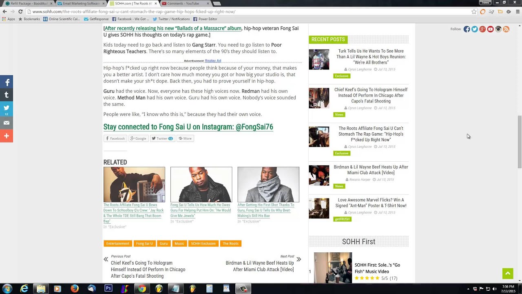Open the GetResponse bookmark
This screenshot has height=294, width=522.
[x=96, y=19]
